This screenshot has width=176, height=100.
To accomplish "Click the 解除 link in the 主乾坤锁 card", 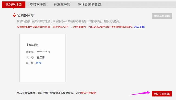I will coord(39,63).
